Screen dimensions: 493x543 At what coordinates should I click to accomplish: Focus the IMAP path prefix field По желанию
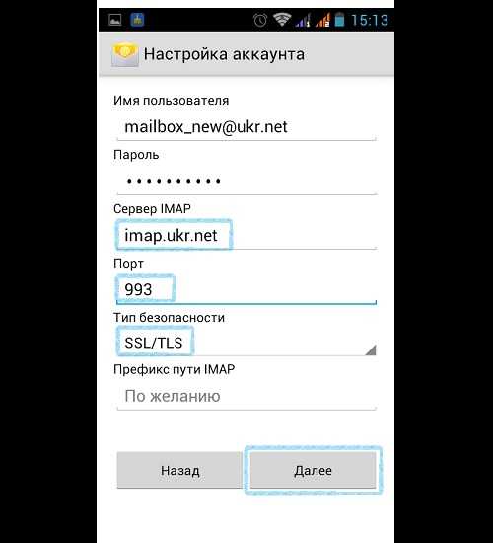pos(246,396)
